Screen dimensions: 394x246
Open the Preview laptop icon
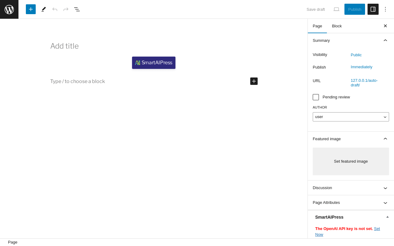[x=336, y=9]
